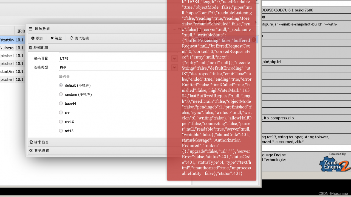Choose the base64 encoder
Viewport: 351px width, 197px height.
pos(61,103)
